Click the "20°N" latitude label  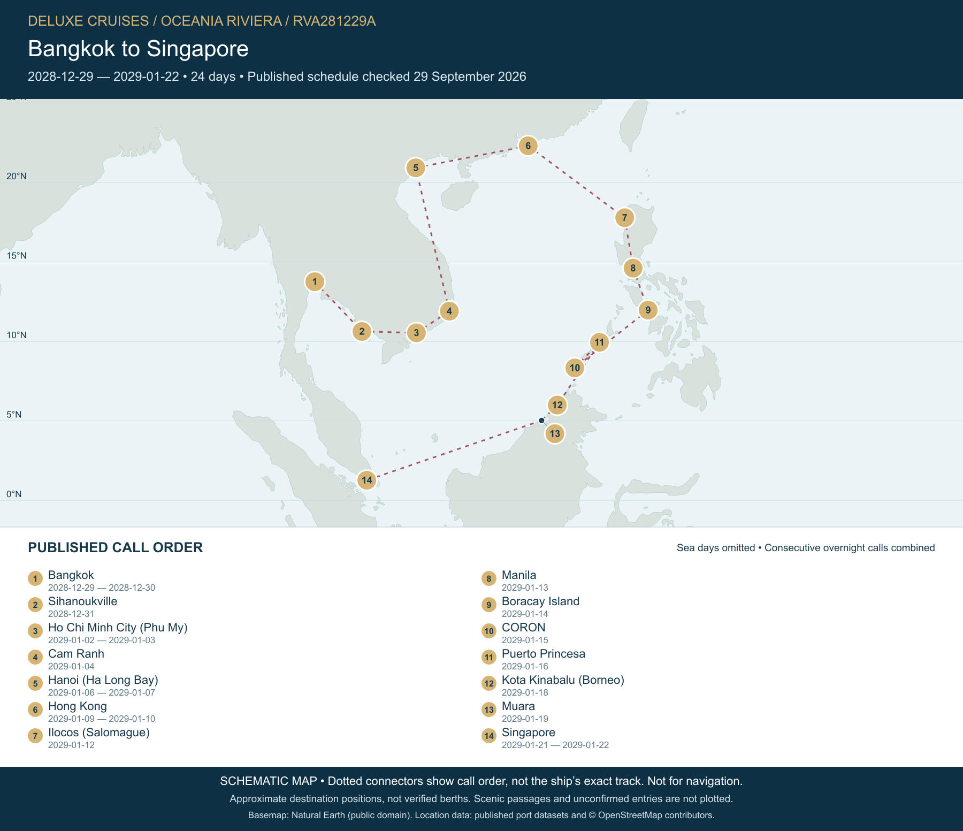point(17,177)
